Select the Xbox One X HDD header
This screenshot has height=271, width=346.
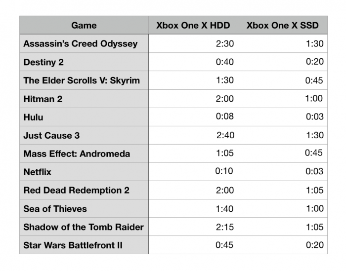[193, 25]
